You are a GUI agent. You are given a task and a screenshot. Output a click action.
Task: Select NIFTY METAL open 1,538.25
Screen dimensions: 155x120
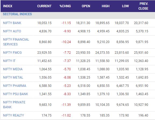(x=84, y=78)
